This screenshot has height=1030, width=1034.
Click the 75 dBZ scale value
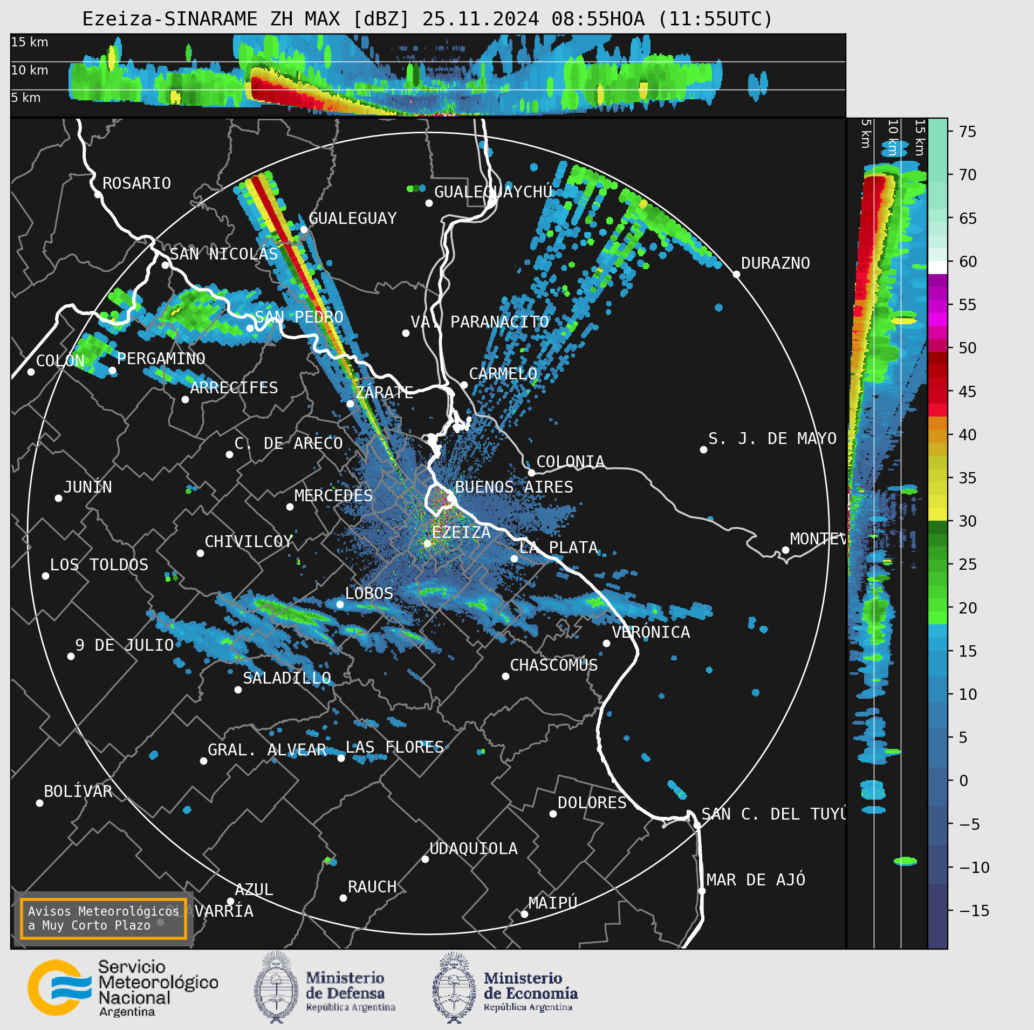tap(968, 132)
